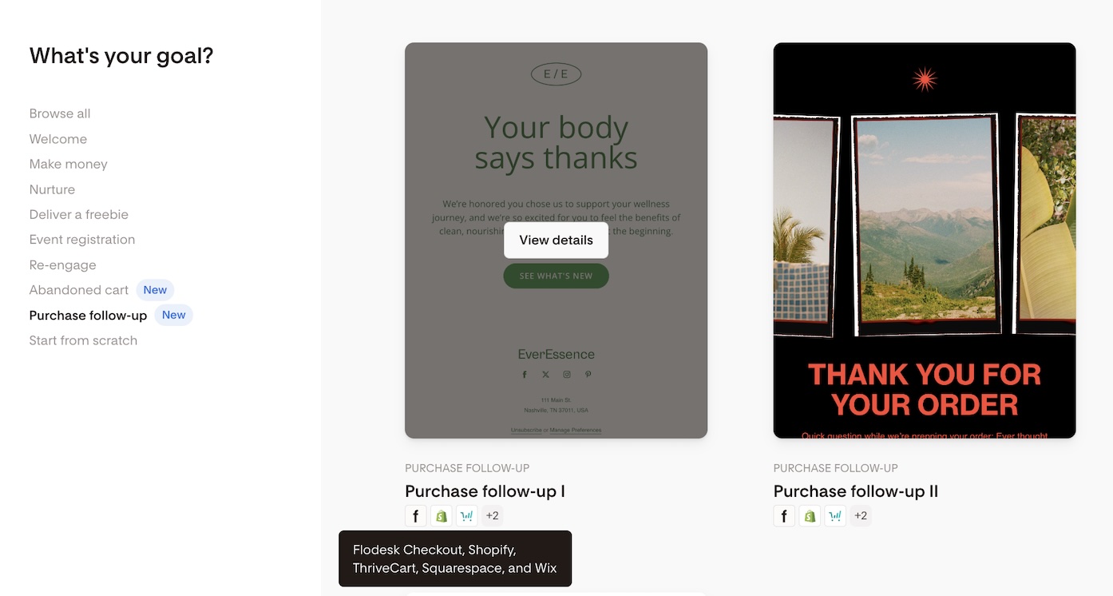Viewport: 1113px width, 596px height.
Task: Click the Instagram icon in the EverEssence template
Action: (567, 375)
